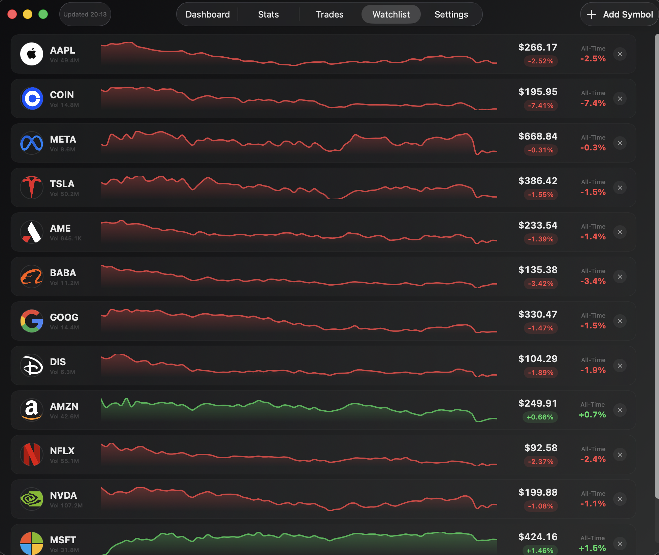The image size is (659, 555).
Task: Remove COIN from the watchlist
Action: [620, 98]
